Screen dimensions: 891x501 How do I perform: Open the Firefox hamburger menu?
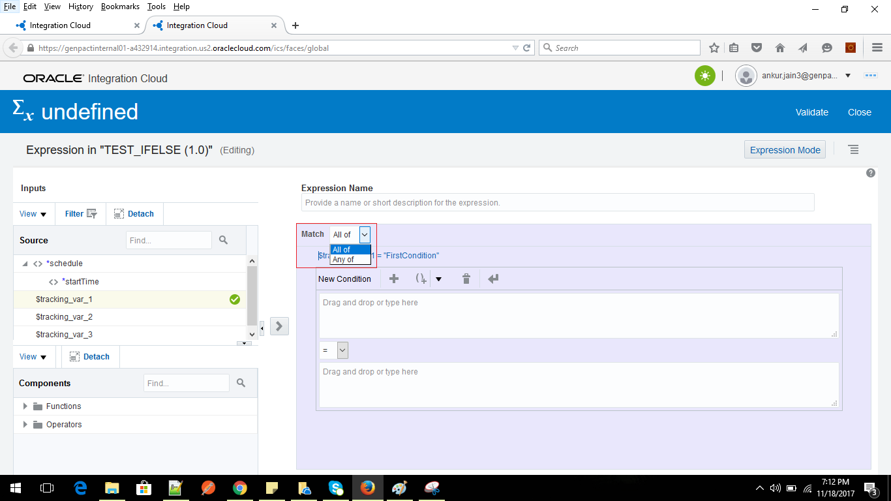[877, 48]
